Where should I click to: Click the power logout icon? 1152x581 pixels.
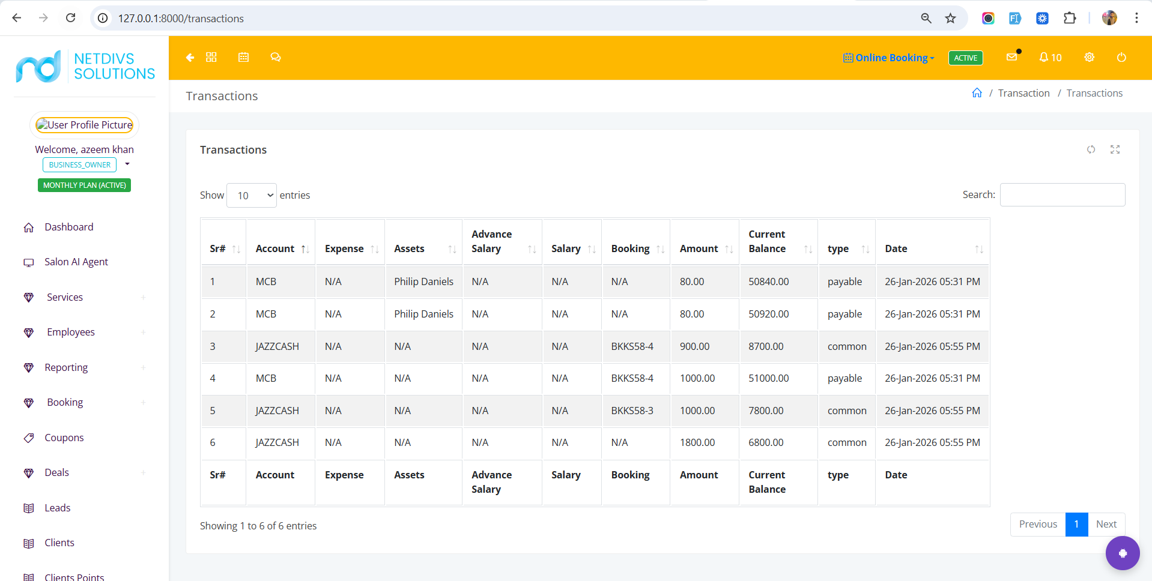[x=1121, y=57]
